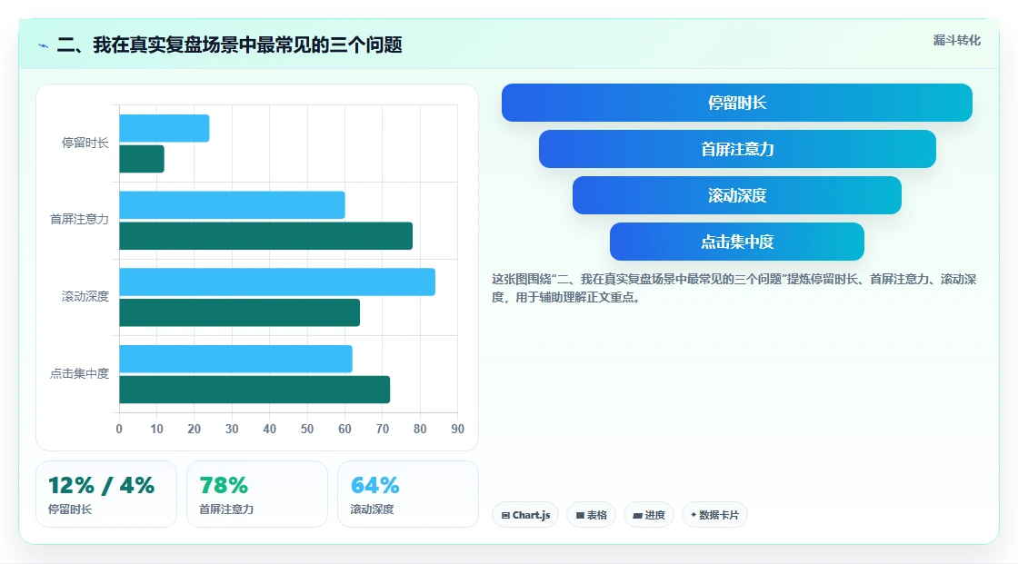The width and height of the screenshot is (1018, 564).
Task: Click the x-axis tick value 50
Action: [307, 429]
